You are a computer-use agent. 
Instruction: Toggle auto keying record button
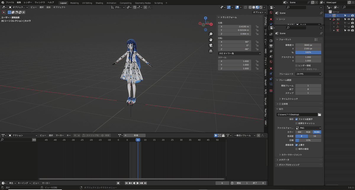pyautogui.click(x=118, y=183)
